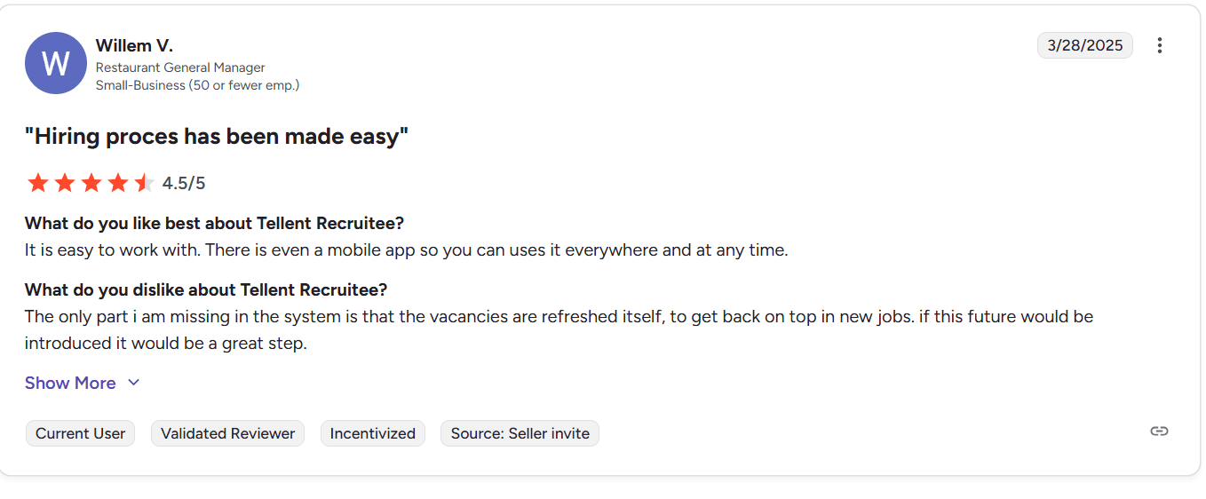This screenshot has width=1206, height=499.
Task: Click the copy review link icon
Action: tap(1159, 432)
